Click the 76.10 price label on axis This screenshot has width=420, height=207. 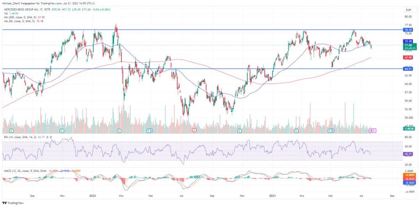(407, 30)
